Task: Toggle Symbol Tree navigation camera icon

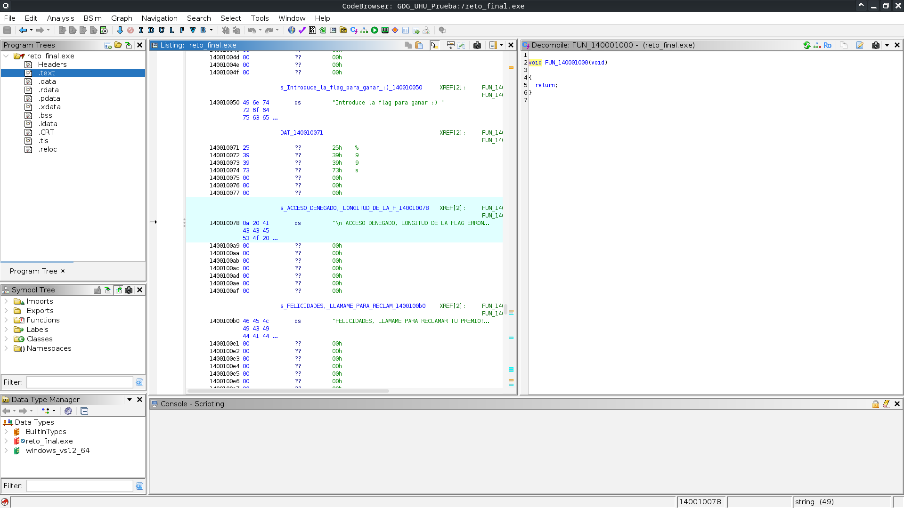Action: 129,290
